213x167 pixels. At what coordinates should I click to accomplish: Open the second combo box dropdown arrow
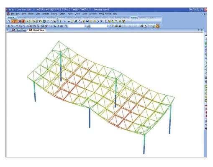click(x=108, y=26)
